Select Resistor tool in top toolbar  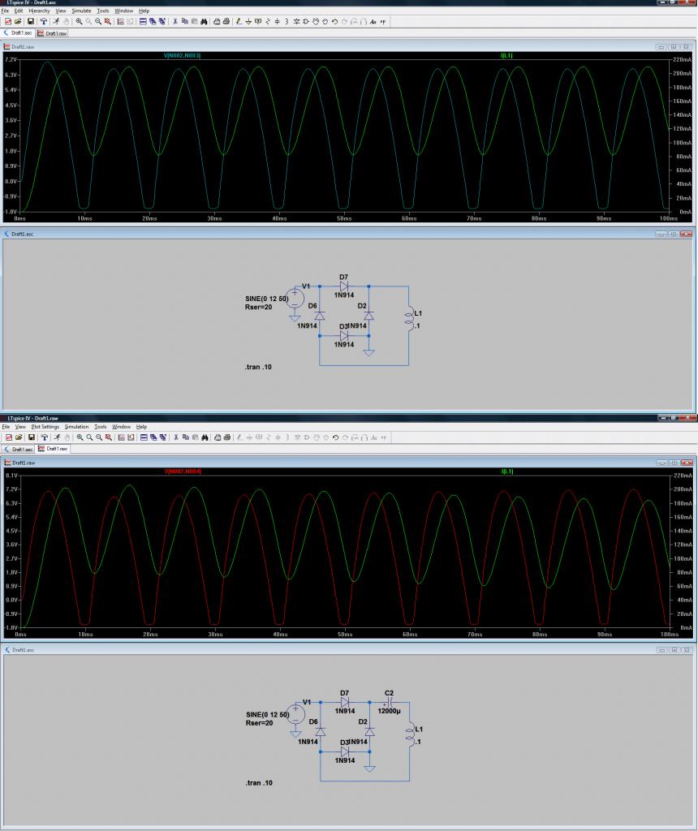[x=268, y=22]
